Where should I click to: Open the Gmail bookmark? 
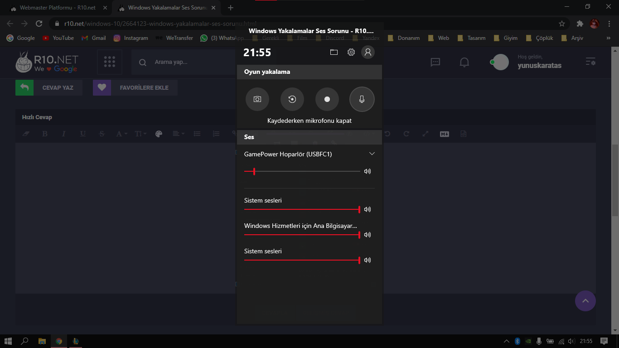click(94, 38)
